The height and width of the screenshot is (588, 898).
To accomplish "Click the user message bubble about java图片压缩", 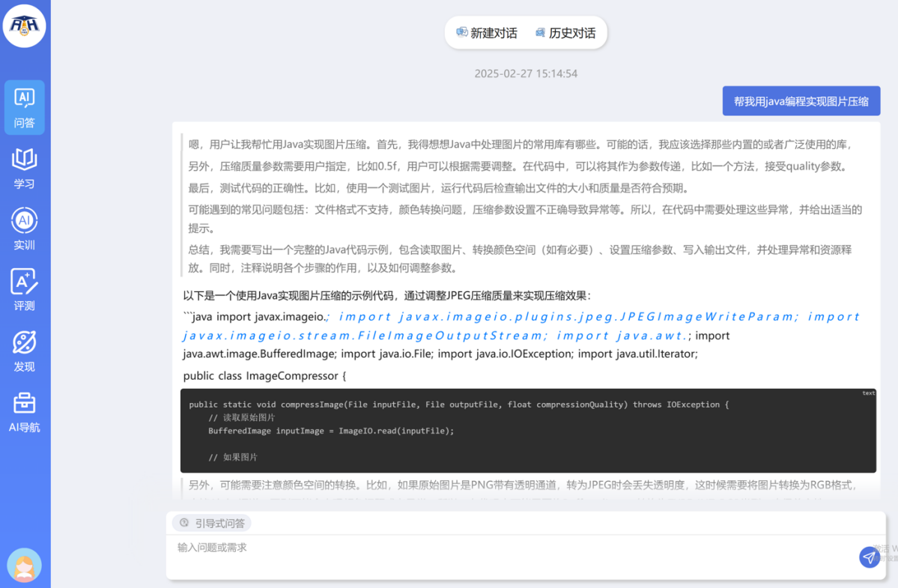I will click(801, 101).
